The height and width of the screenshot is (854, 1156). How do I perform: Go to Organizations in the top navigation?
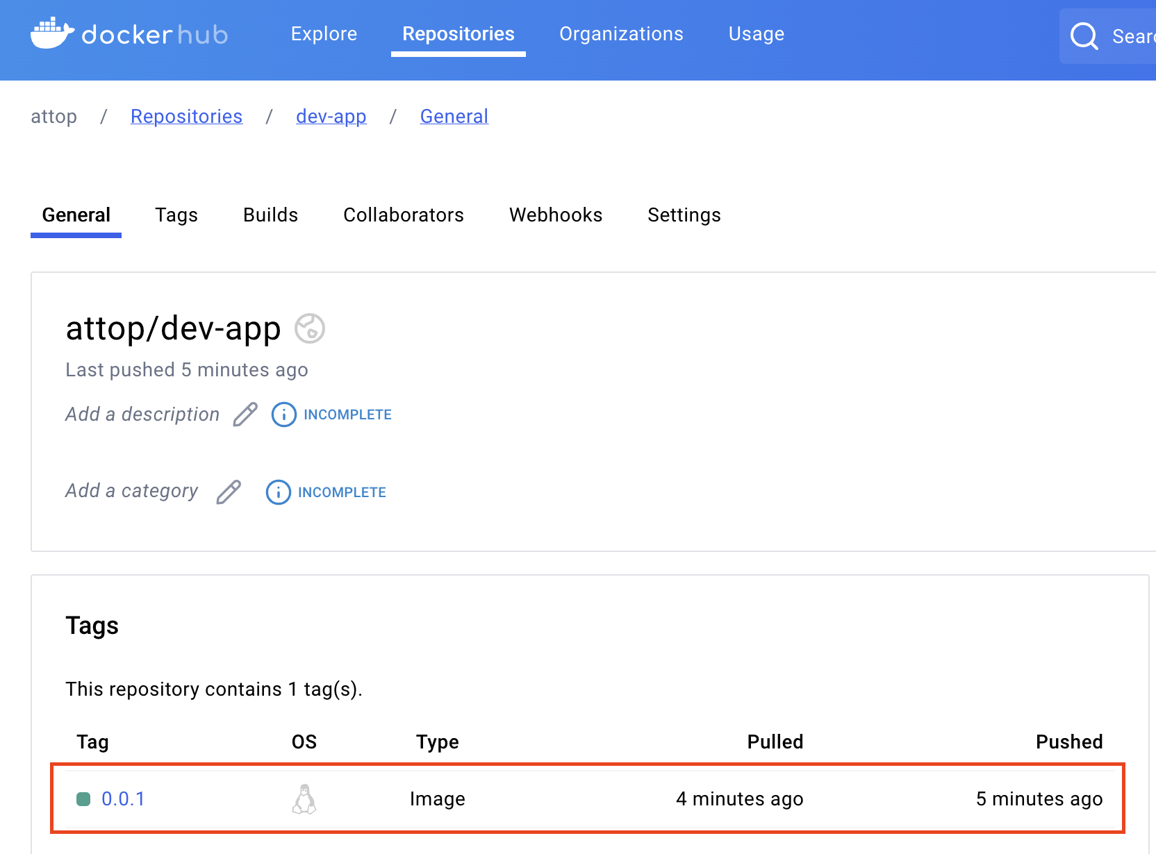[x=621, y=34]
